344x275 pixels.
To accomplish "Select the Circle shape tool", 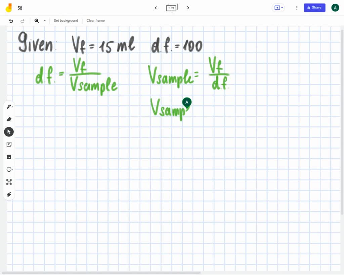I will 9,169.
